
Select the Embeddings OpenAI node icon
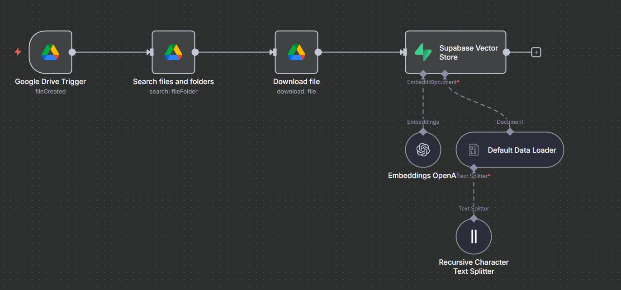point(423,150)
